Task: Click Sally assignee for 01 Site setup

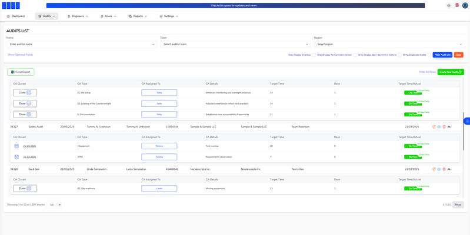Action: (159, 92)
